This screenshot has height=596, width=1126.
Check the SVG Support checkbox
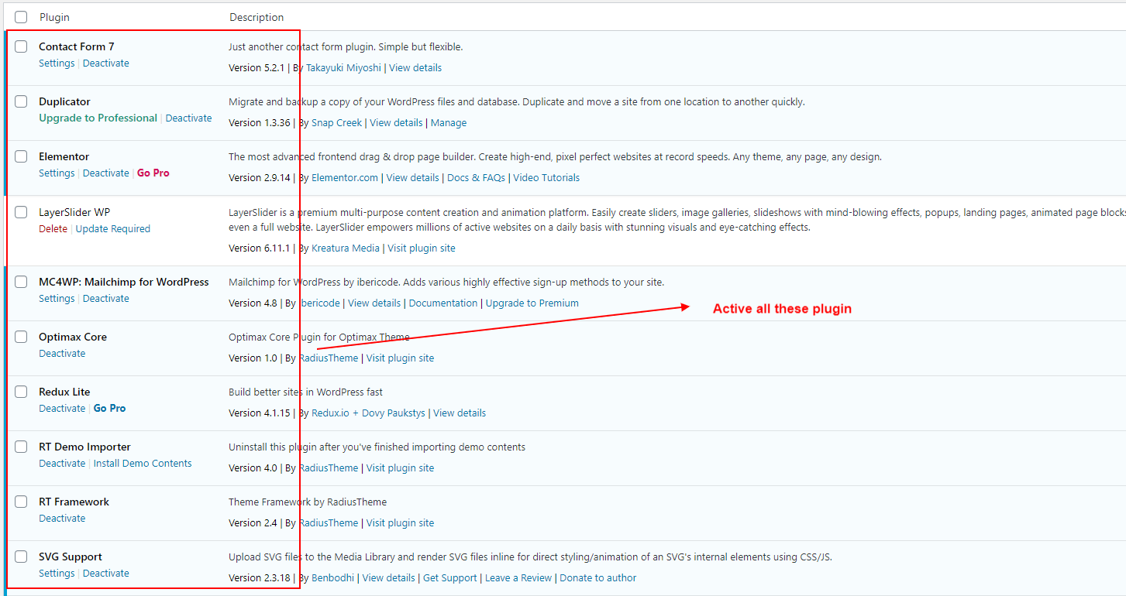[21, 557]
